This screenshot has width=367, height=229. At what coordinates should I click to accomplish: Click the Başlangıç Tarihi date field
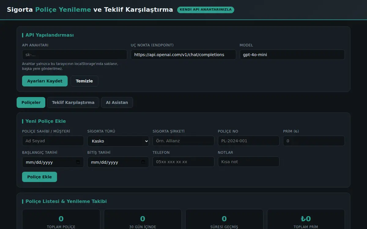[53, 162]
